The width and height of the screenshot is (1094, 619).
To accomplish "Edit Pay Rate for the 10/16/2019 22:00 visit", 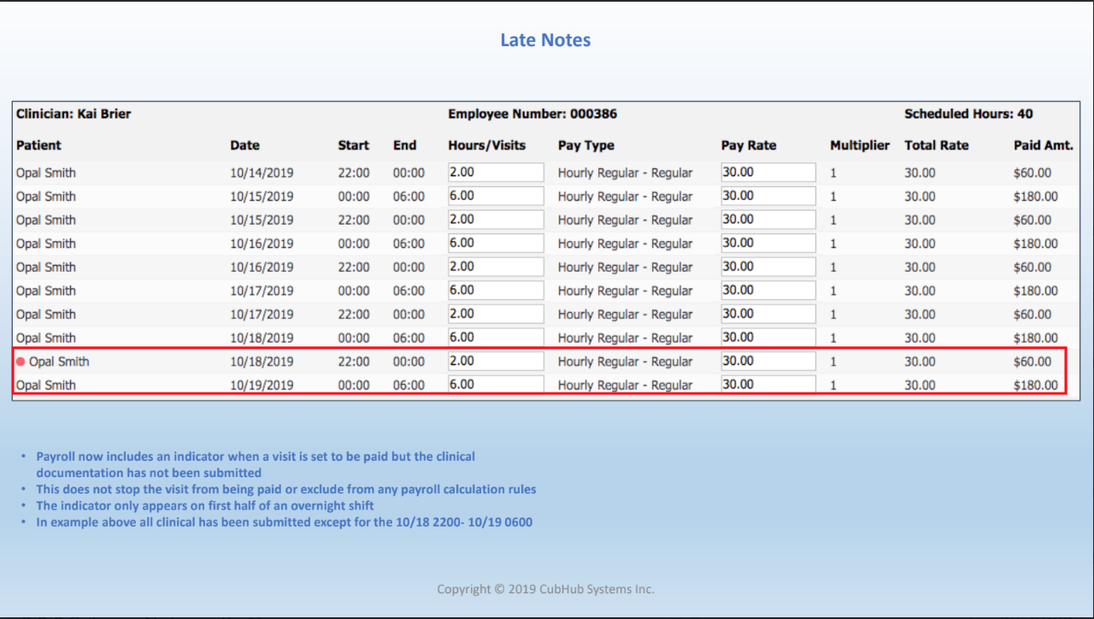I will coord(768,267).
